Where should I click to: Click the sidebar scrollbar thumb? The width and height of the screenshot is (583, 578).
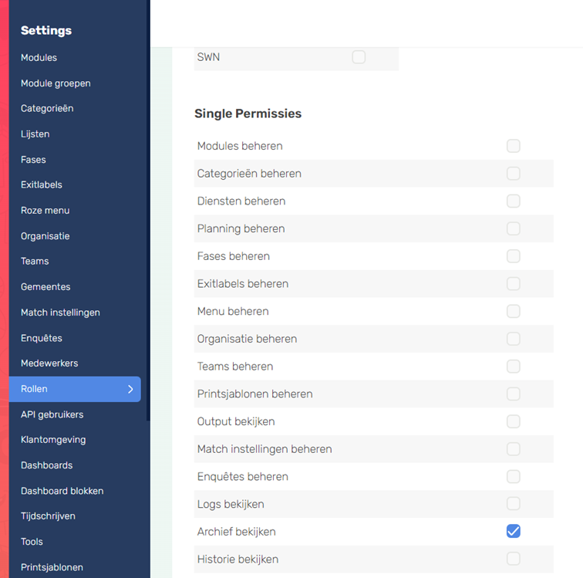(148, 210)
